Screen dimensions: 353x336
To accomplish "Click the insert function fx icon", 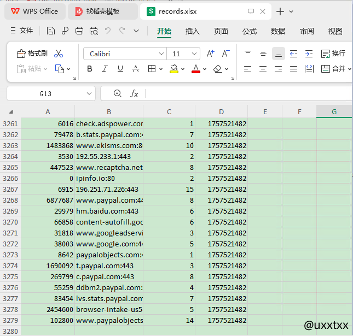I will [x=134, y=93].
